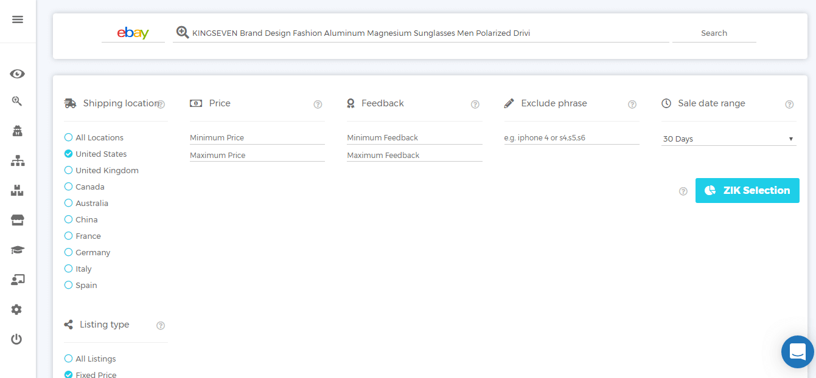The image size is (816, 378).
Task: Open the magnifier research icon in sidebar
Action: point(17,101)
